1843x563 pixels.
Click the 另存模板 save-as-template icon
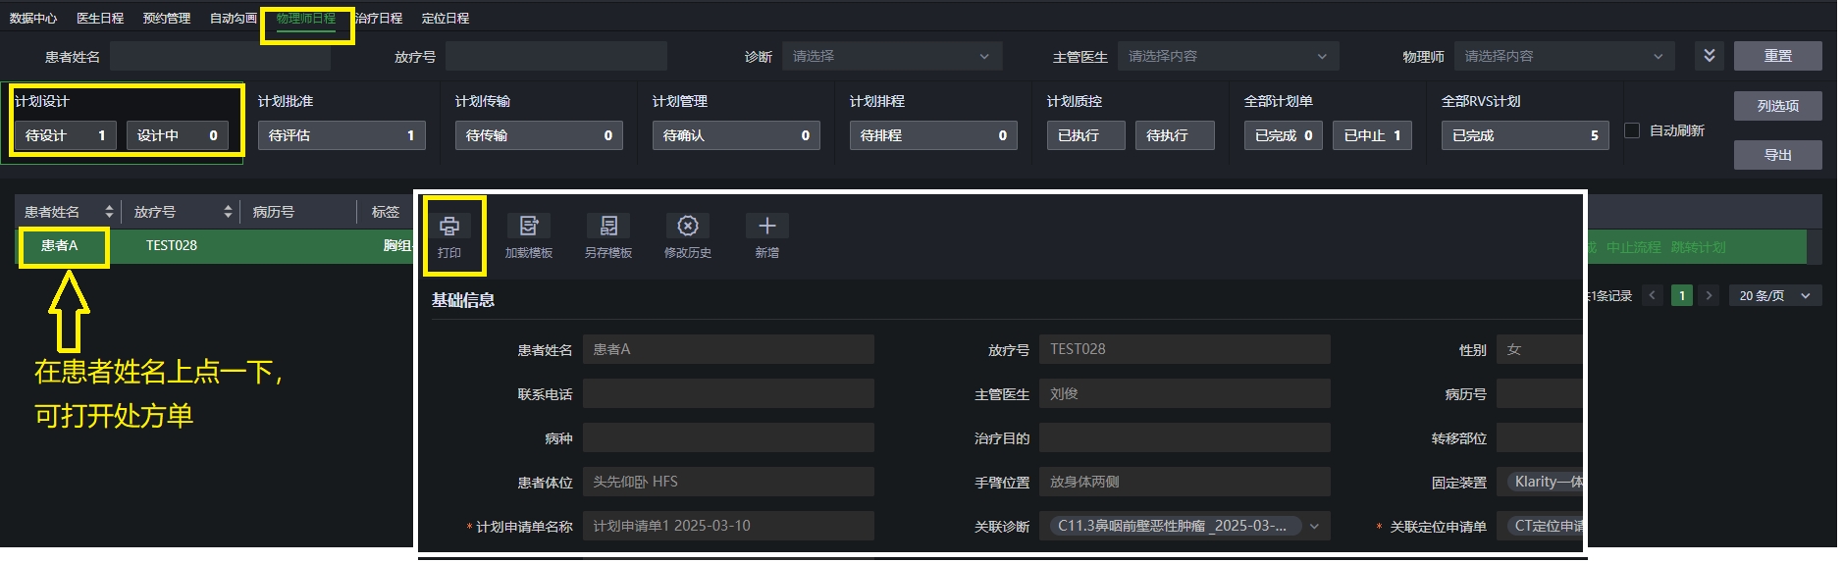(608, 227)
